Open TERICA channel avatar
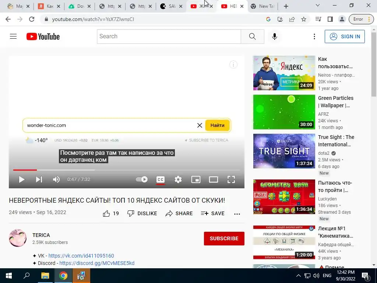377x283 pixels. pyautogui.click(x=18, y=238)
